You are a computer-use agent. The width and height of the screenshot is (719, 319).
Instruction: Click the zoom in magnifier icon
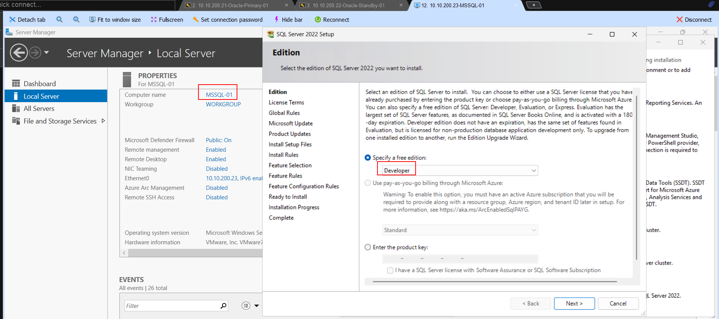pos(60,19)
